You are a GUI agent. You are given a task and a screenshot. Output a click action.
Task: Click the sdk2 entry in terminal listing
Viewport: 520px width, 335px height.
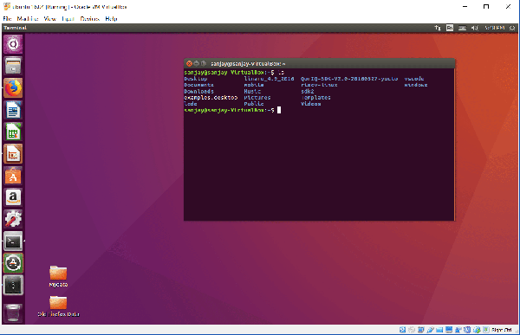(308, 91)
